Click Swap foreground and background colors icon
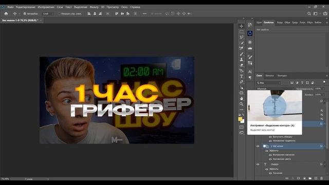329x185 pixels. 243,115
